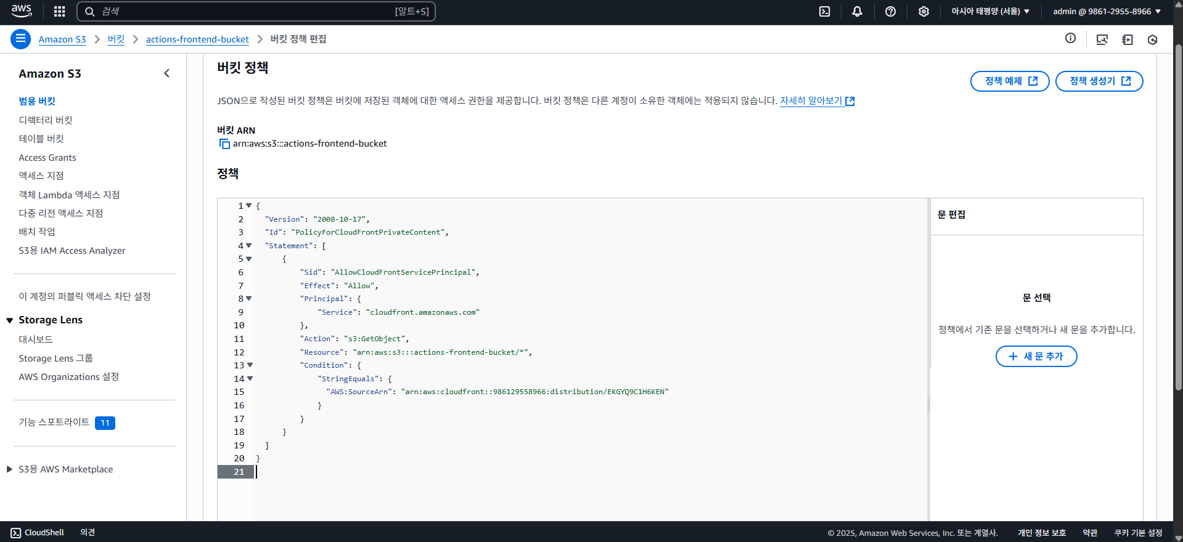1183x542 pixels.
Task: Open Storage Lens 그룹
Action: pos(55,358)
